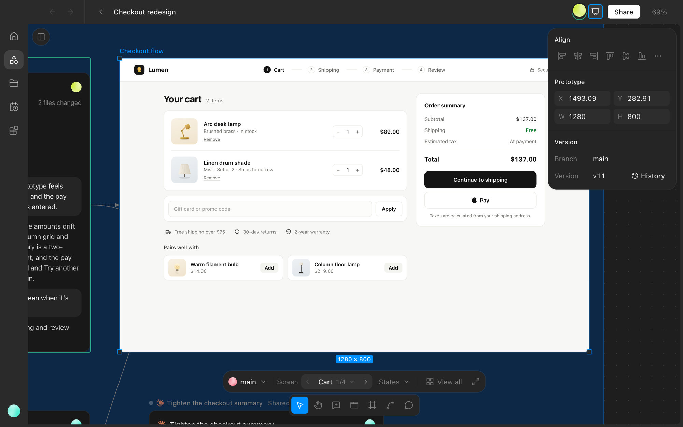The width and height of the screenshot is (683, 427).
Task: Open the components grid sidebar icon
Action: coord(14,130)
